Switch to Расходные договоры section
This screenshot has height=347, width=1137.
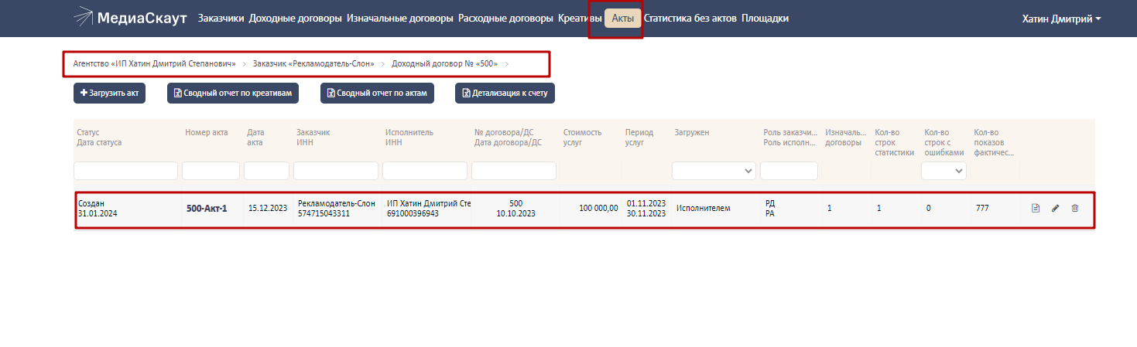click(505, 18)
